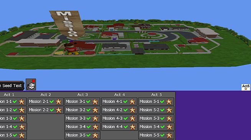Click the Act 5 column header

coord(156,95)
